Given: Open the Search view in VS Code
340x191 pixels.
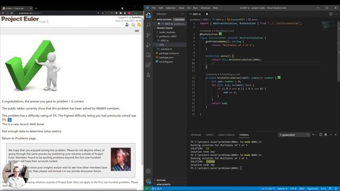Looking at the screenshot, I should [148, 25].
